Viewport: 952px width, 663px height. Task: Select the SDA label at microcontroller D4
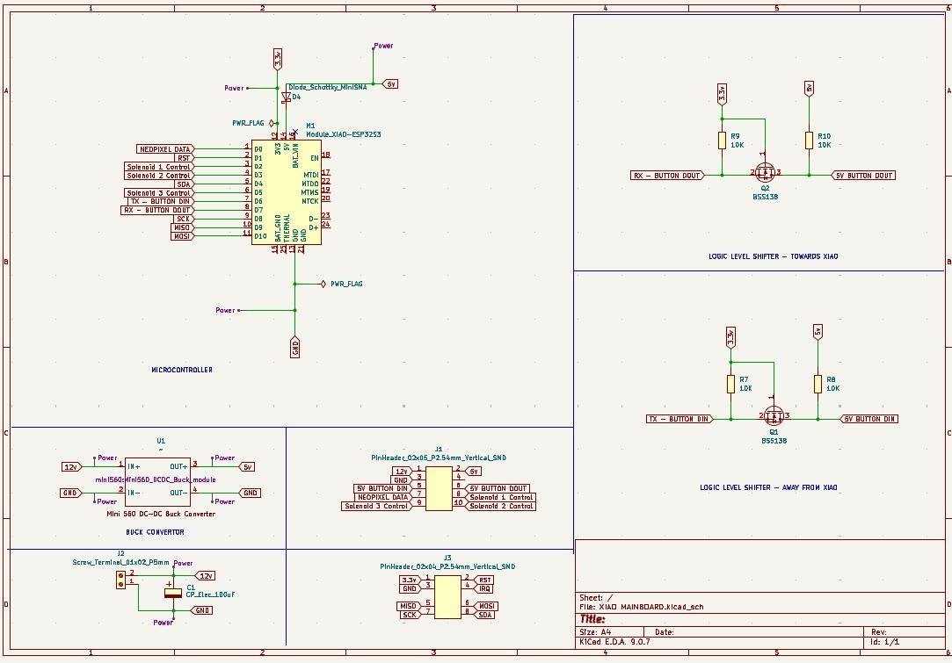[184, 184]
